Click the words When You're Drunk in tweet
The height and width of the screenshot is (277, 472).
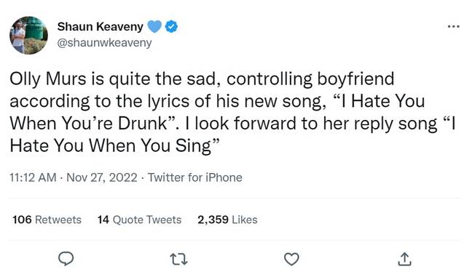pos(89,123)
